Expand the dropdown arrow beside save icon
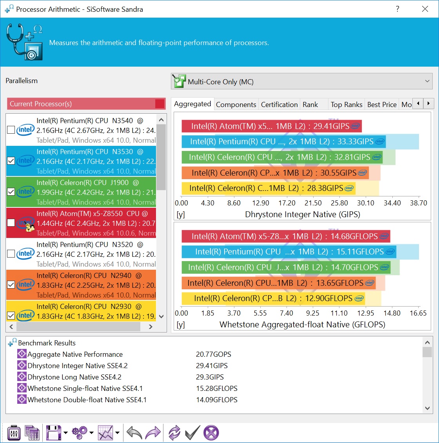Image resolution: width=439 pixels, height=443 pixels. coord(65,433)
